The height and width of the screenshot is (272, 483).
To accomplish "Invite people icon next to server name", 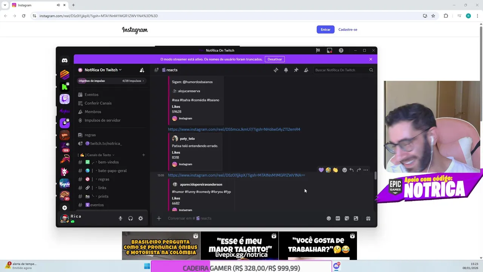I will point(142,70).
